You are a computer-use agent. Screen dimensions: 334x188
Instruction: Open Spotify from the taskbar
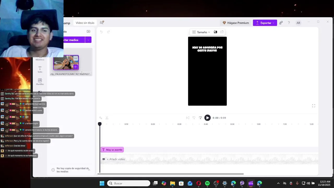pyautogui.click(x=207, y=183)
